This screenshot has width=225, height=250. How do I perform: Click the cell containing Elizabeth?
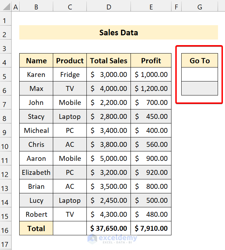pyautogui.click(x=36, y=172)
